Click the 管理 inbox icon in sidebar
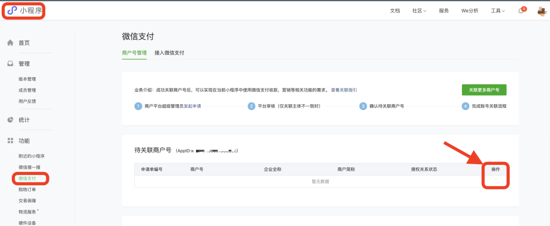The image size is (550, 226). pyautogui.click(x=10, y=64)
